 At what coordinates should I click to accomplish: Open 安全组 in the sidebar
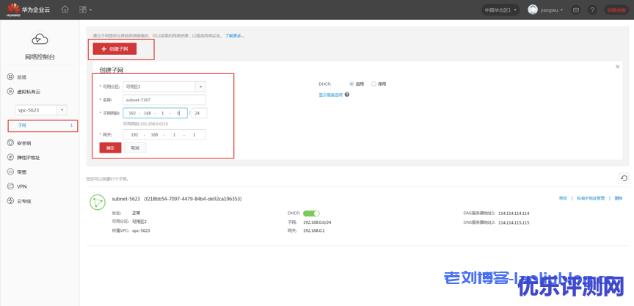[23, 143]
